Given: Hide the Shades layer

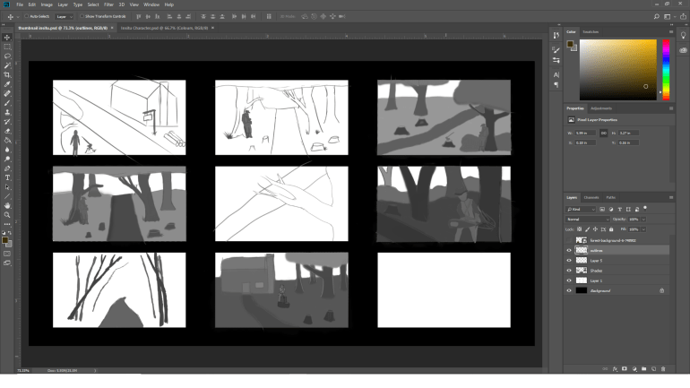Looking at the screenshot, I should click(x=569, y=271).
